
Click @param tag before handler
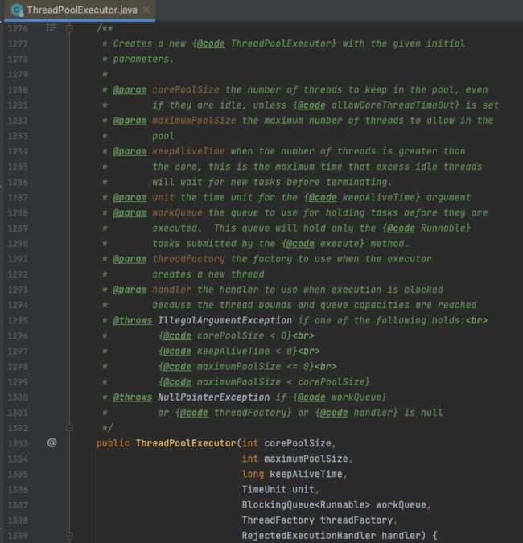click(130, 290)
